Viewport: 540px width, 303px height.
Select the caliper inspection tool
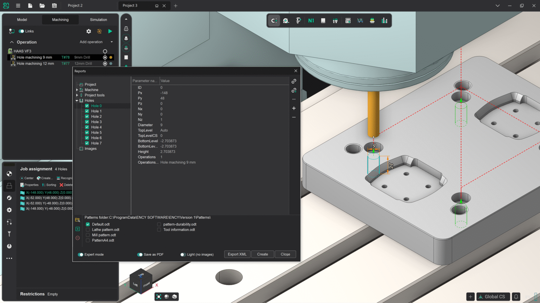(298, 21)
